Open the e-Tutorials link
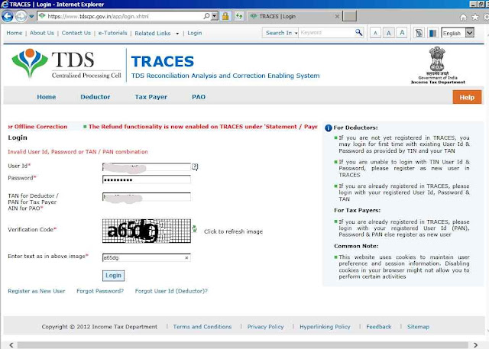The image size is (489, 349). click(x=112, y=33)
